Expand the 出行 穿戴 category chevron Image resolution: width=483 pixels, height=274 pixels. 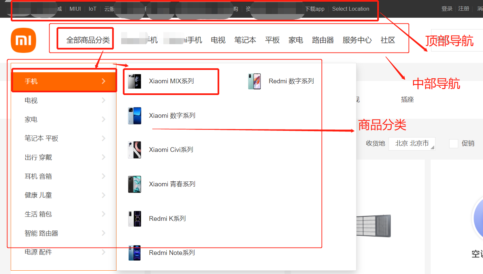pos(103,157)
